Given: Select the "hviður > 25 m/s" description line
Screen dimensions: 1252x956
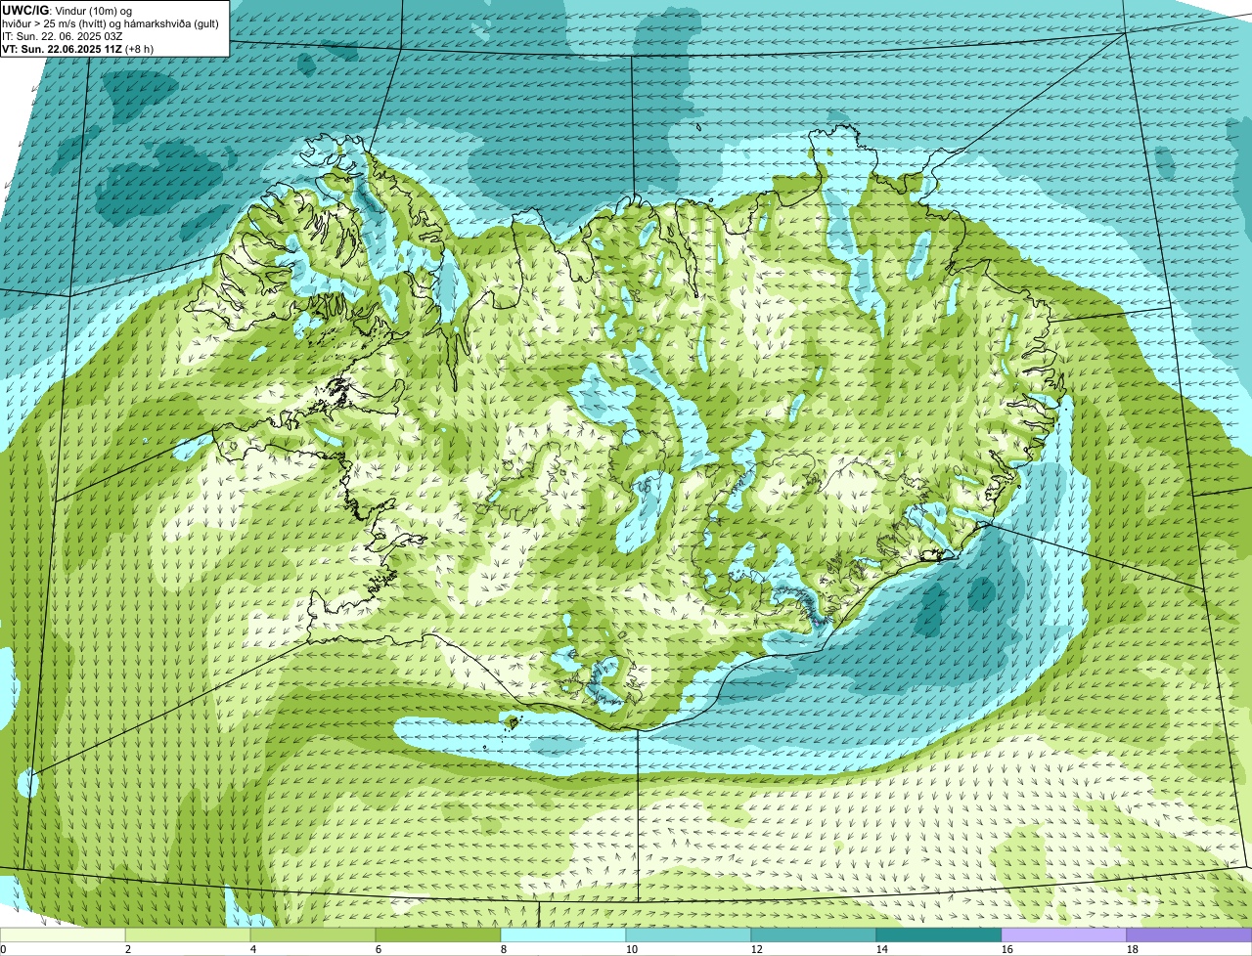Looking at the screenshot, I should (x=111, y=23).
